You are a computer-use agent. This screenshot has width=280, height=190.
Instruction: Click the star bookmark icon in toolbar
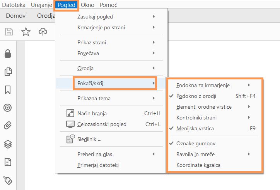(26, 32)
